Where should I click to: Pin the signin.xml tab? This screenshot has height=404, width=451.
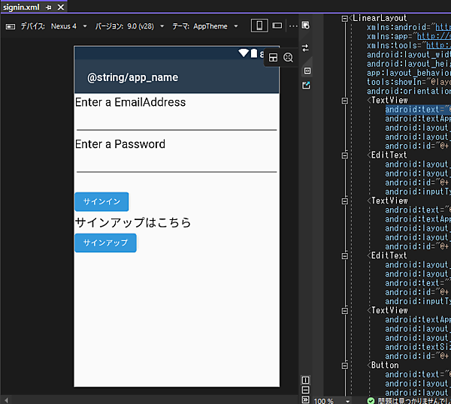pyautogui.click(x=49, y=7)
